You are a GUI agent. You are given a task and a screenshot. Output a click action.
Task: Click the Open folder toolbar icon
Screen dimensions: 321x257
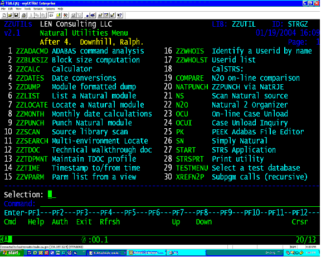pyautogui.click(x=10, y=15)
